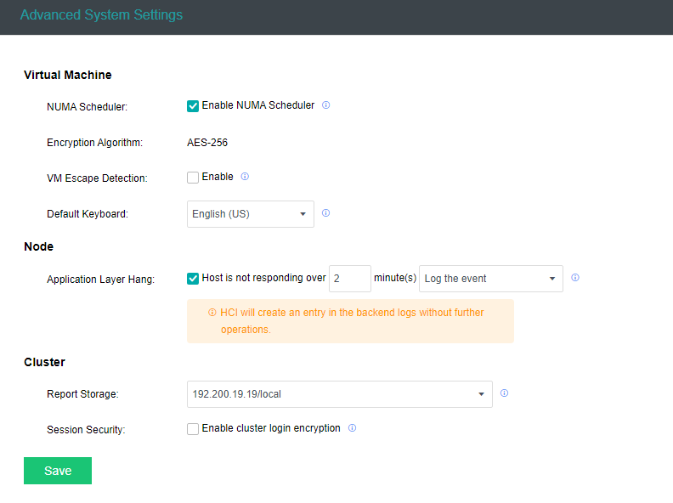Image resolution: width=673 pixels, height=503 pixels.
Task: Open the Report Storage 192.200.19.19/local dropdown
Action: point(339,394)
